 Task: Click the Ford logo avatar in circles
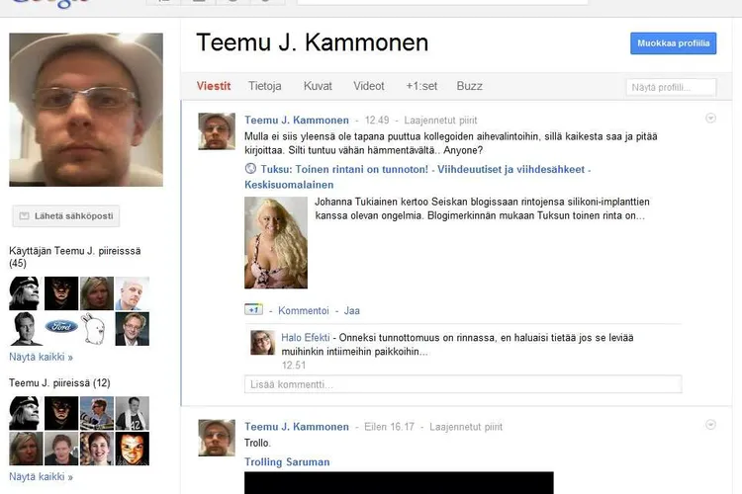[61, 328]
